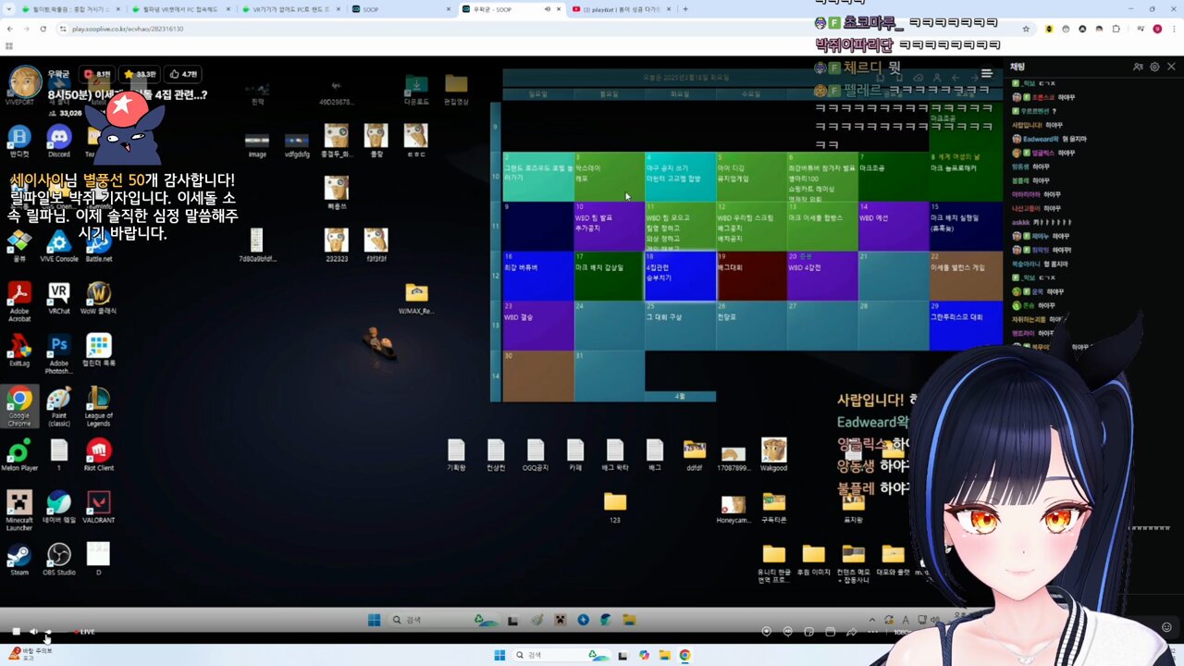This screenshot has width=1184, height=666.
Task: Click the red LIVE indicator in the player
Action: [x=84, y=632]
